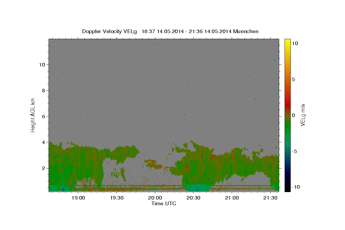Click the colorbar value 10 label
This screenshot has height=230, width=345.
295,43
